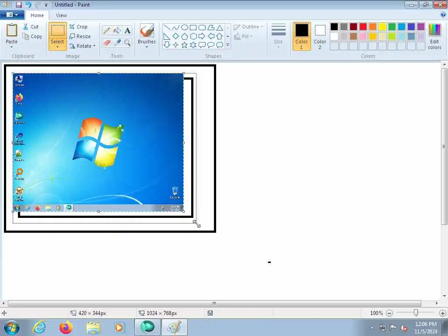Select the Curve shape
This screenshot has height=336, width=448.
(176, 28)
